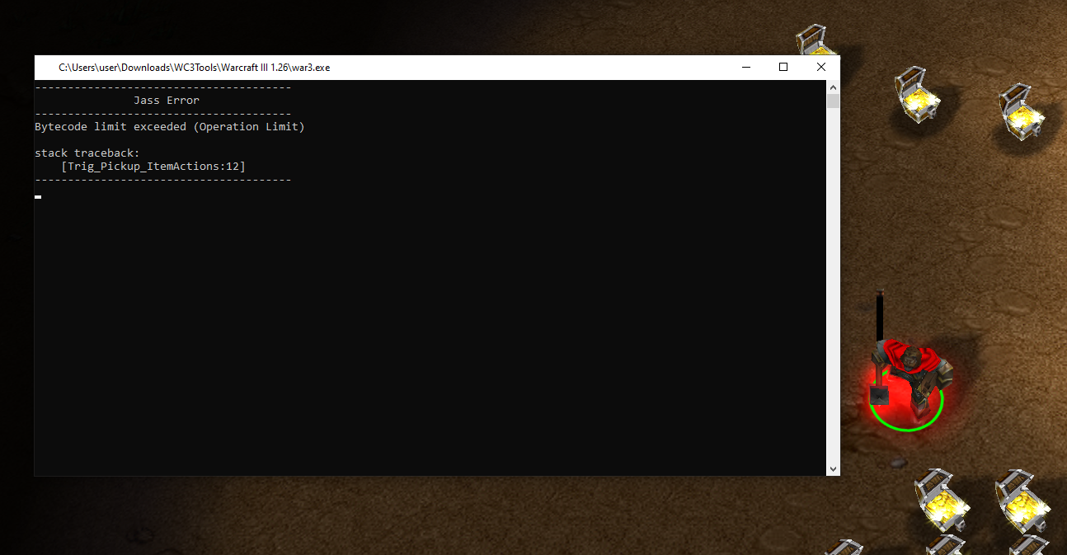Close the war3.exe console window
The width and height of the screenshot is (1067, 555).
click(x=821, y=68)
